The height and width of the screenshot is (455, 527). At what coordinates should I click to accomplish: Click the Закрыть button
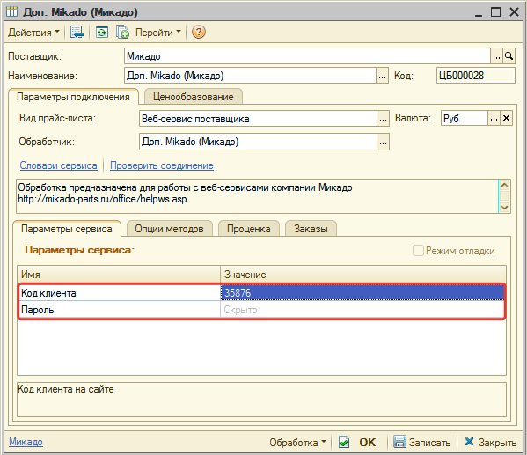(490, 442)
